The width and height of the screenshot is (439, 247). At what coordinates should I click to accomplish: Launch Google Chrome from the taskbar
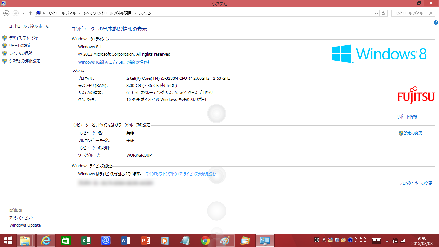point(205,241)
